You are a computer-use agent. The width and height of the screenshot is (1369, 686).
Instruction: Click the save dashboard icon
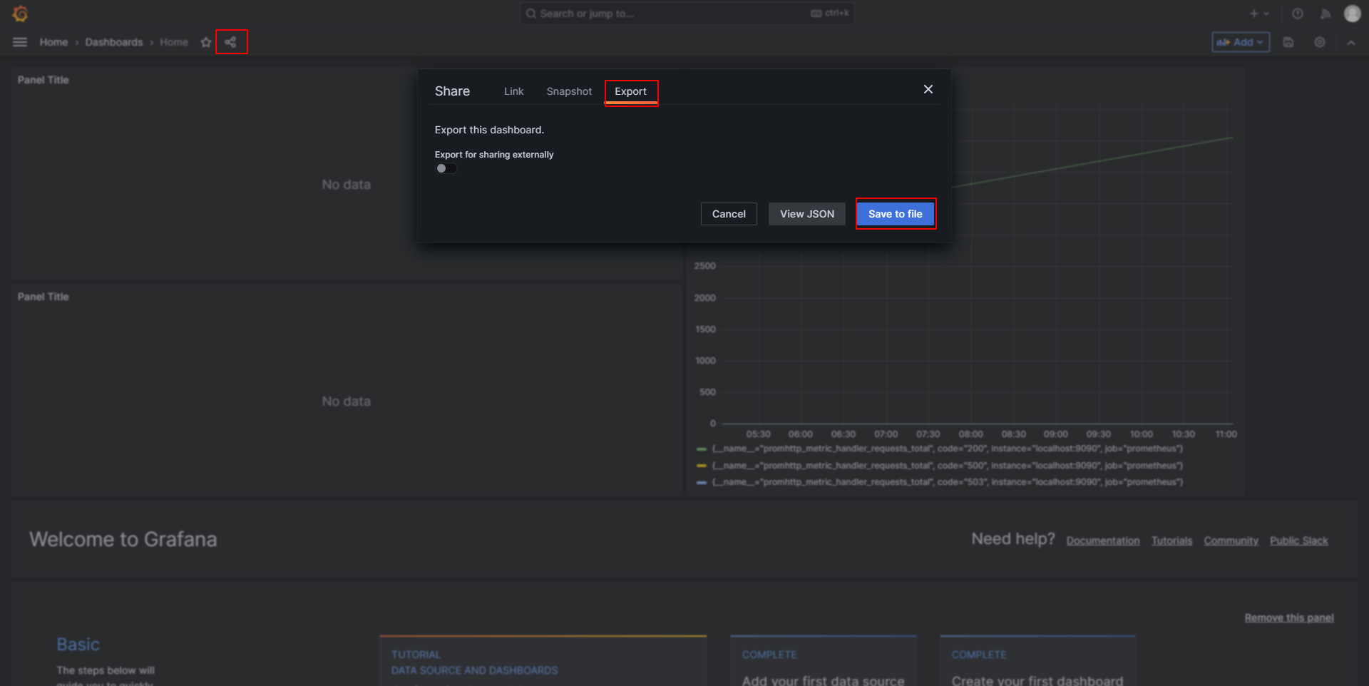[1288, 42]
